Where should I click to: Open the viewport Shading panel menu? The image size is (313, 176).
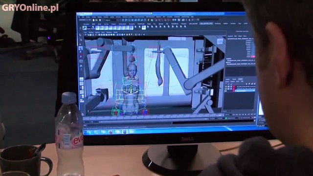[91, 33]
